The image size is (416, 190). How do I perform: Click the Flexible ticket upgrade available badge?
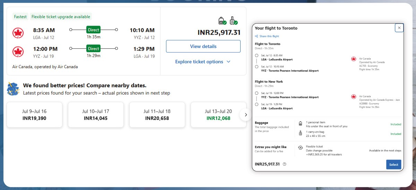[x=61, y=17]
